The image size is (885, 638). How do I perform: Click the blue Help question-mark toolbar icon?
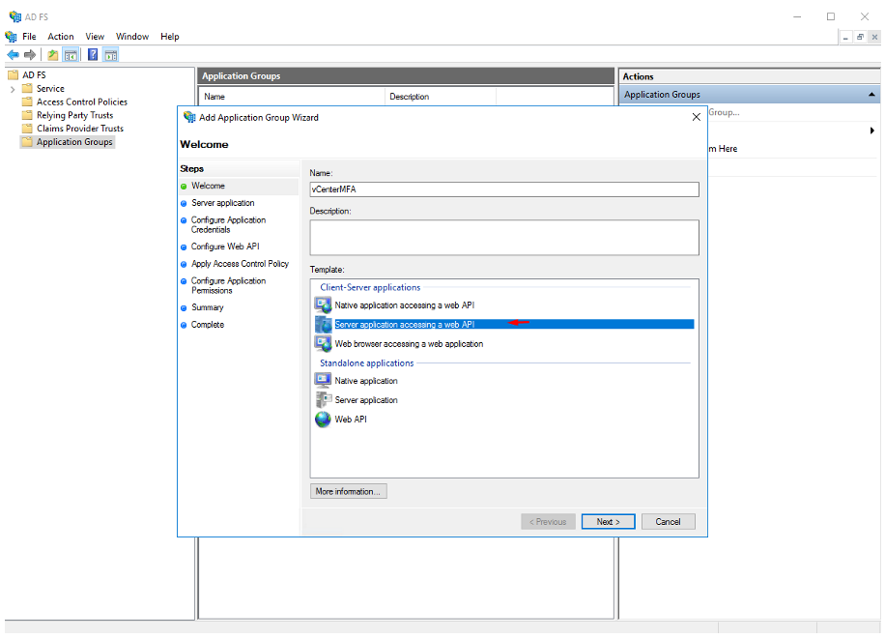(93, 55)
